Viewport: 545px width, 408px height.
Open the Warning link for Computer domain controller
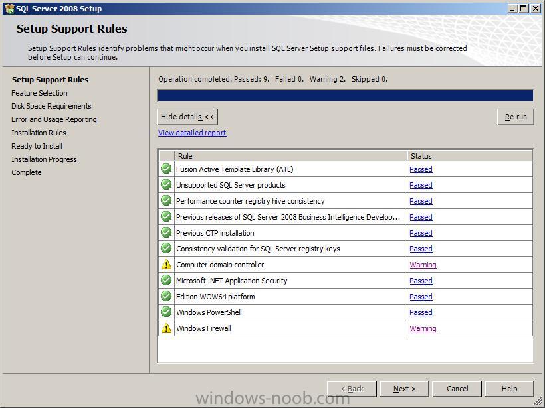[x=423, y=265]
